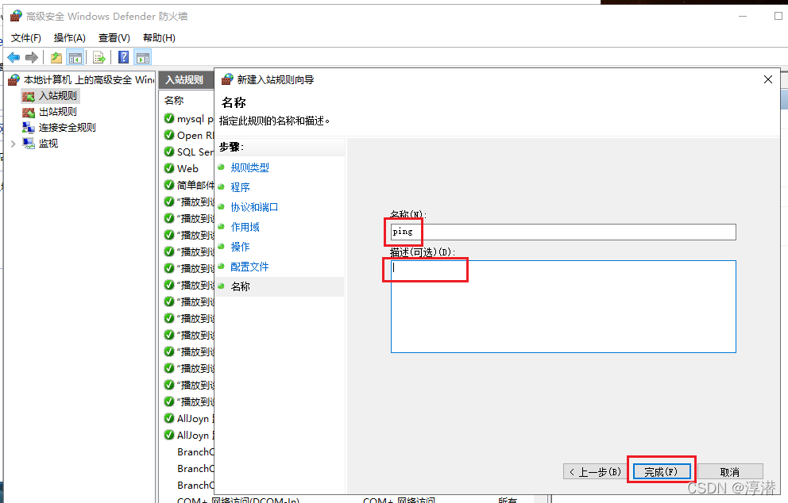Click the 监视 tree icon

point(29,144)
